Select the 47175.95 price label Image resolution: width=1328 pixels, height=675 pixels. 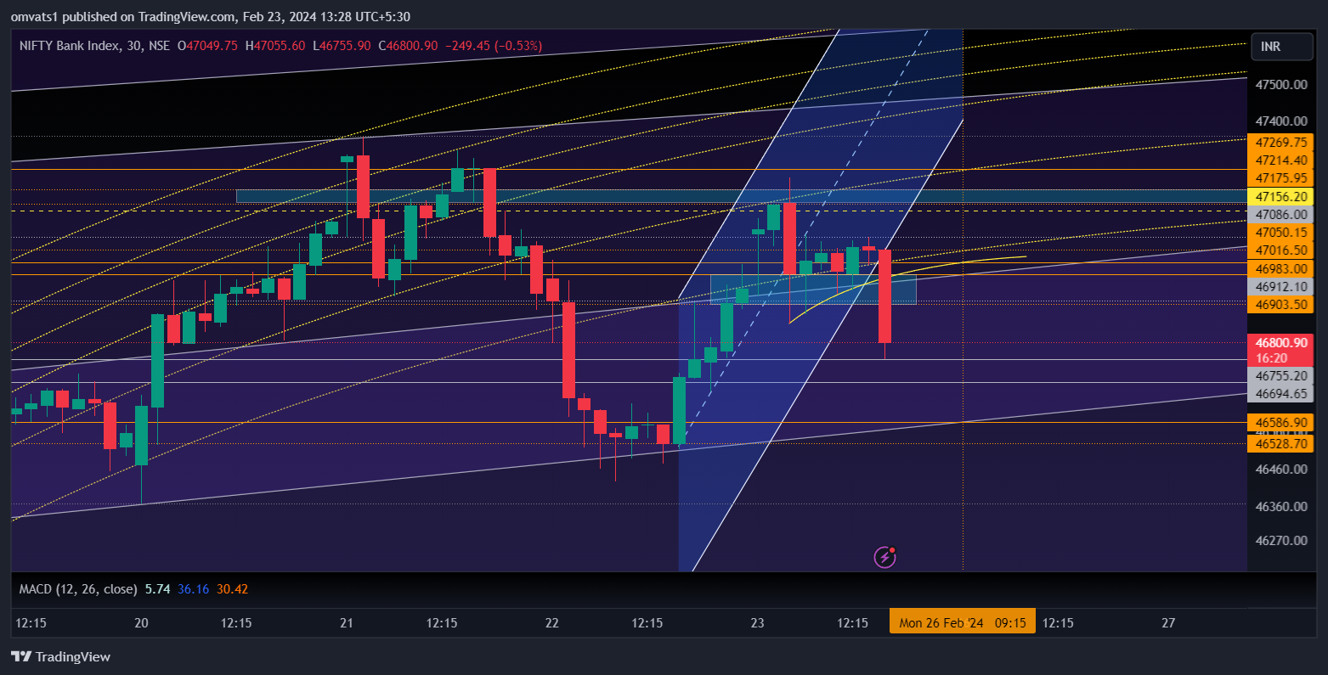1280,178
